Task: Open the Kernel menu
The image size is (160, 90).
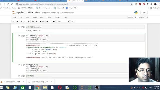Action: (x=49, y=17)
